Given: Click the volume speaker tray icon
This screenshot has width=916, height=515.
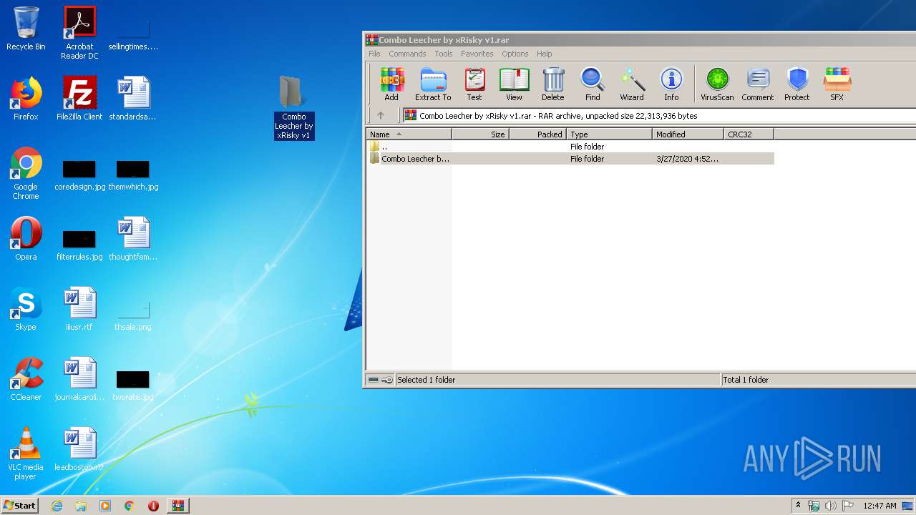Looking at the screenshot, I should click(x=831, y=506).
